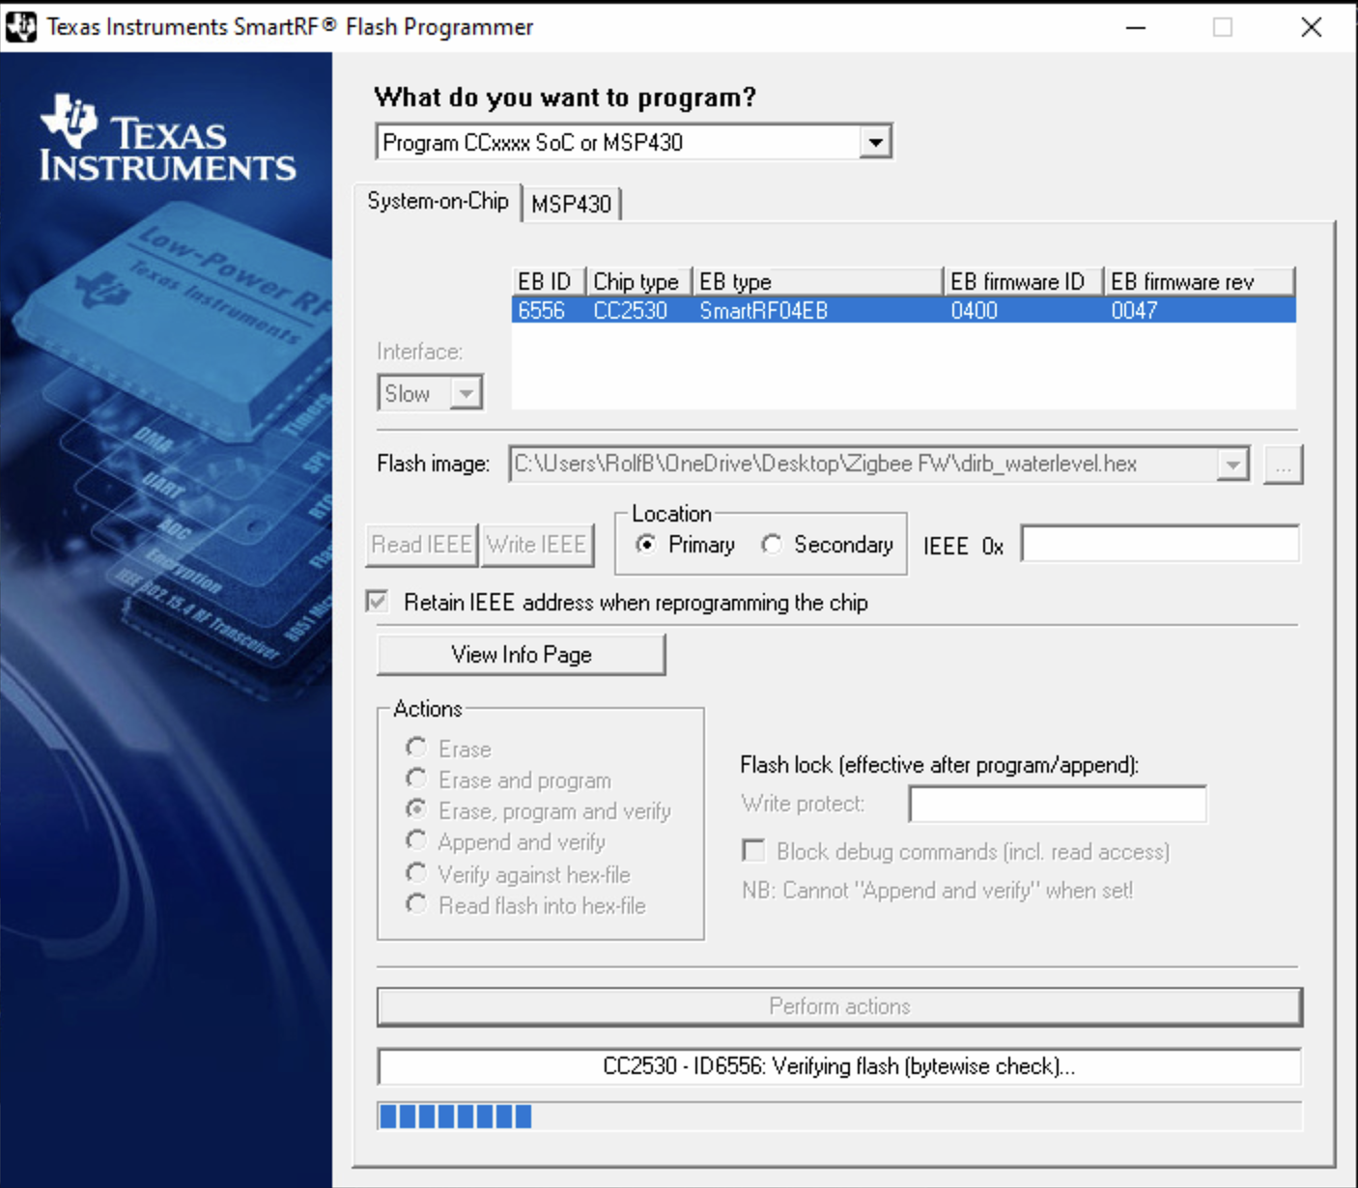Viewport: 1358px width, 1188px height.
Task: Toggle Retain IEEE address checkbox
Action: (378, 602)
